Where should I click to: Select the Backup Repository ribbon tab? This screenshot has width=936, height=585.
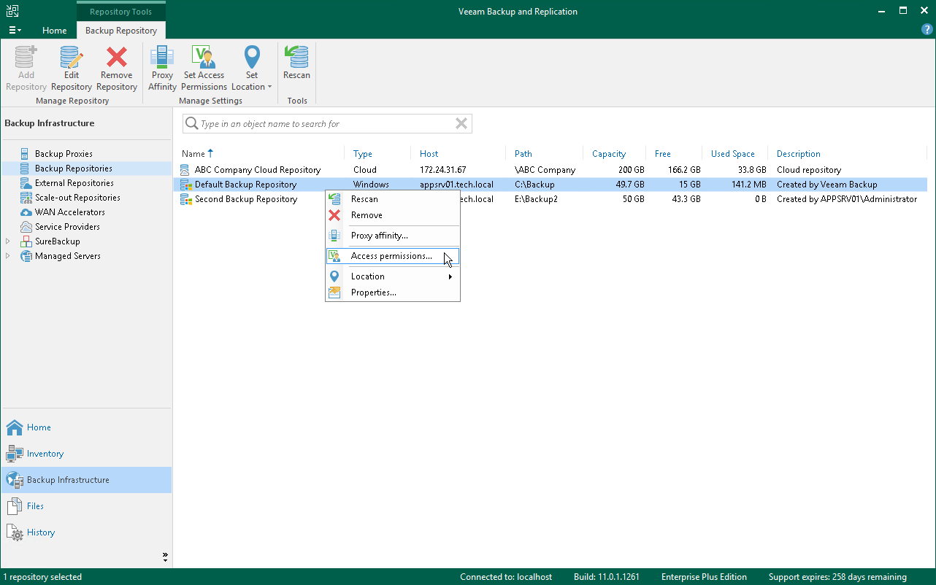click(121, 31)
